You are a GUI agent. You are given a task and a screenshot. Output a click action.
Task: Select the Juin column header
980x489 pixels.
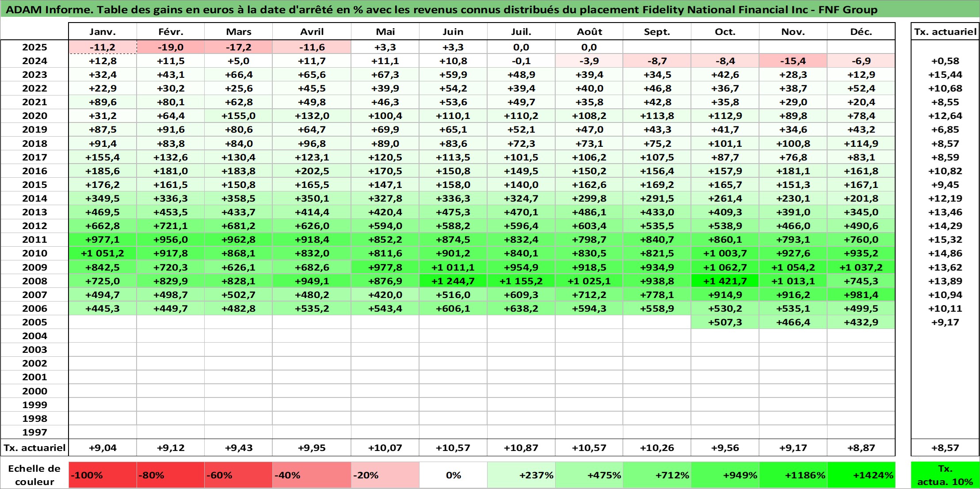[x=453, y=32]
